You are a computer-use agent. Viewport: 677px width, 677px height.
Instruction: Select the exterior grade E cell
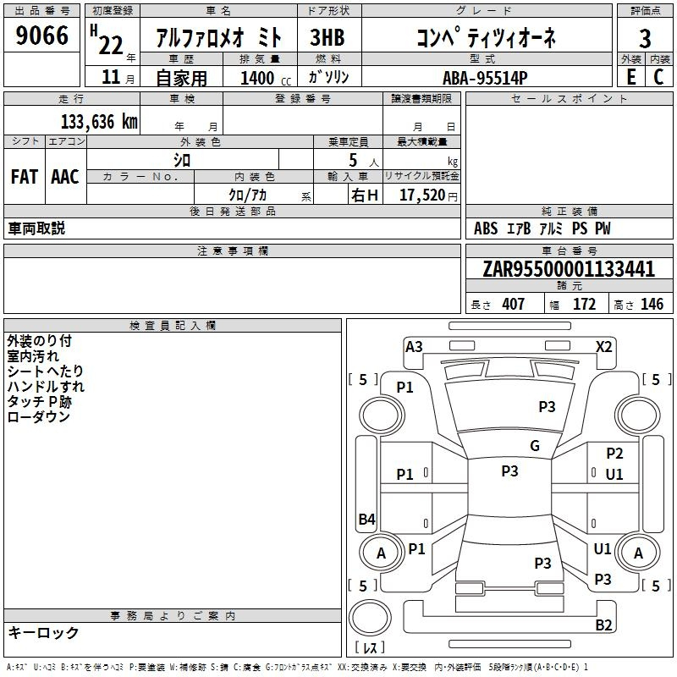[x=630, y=77]
